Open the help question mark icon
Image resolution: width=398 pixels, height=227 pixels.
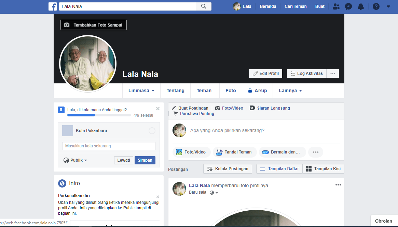pos(376,6)
